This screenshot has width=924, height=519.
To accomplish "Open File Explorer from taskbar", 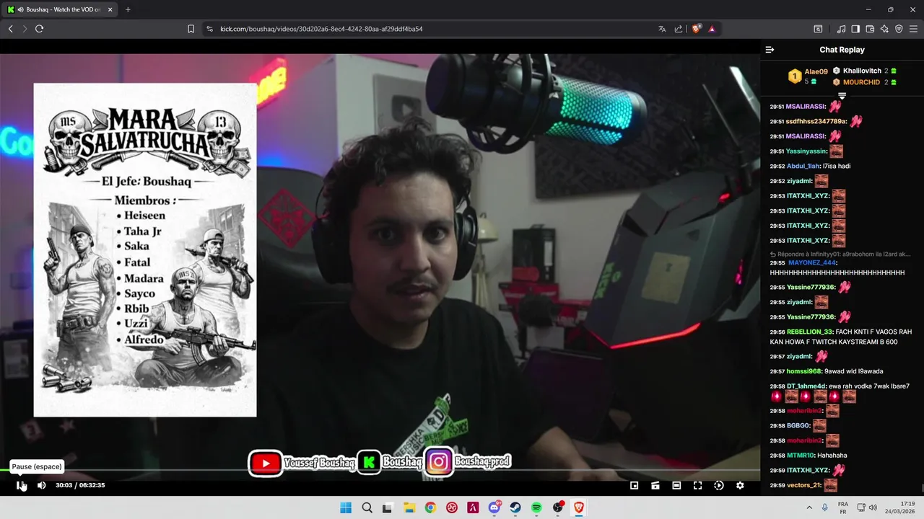I will (409, 507).
